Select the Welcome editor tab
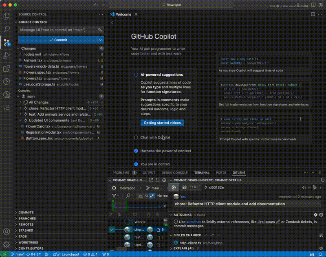Image resolution: width=326 pixels, height=257 pixels. pos(123,14)
